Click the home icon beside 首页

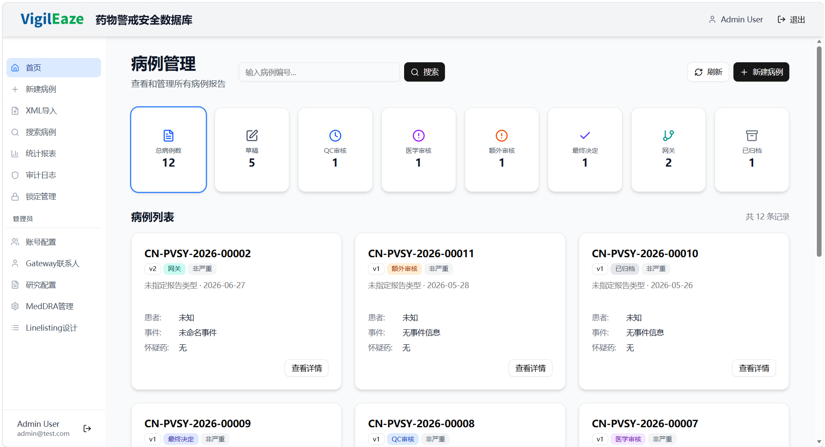point(15,68)
